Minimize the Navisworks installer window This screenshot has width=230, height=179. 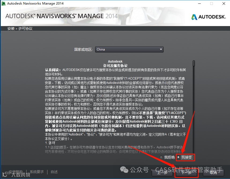coord(199,3)
